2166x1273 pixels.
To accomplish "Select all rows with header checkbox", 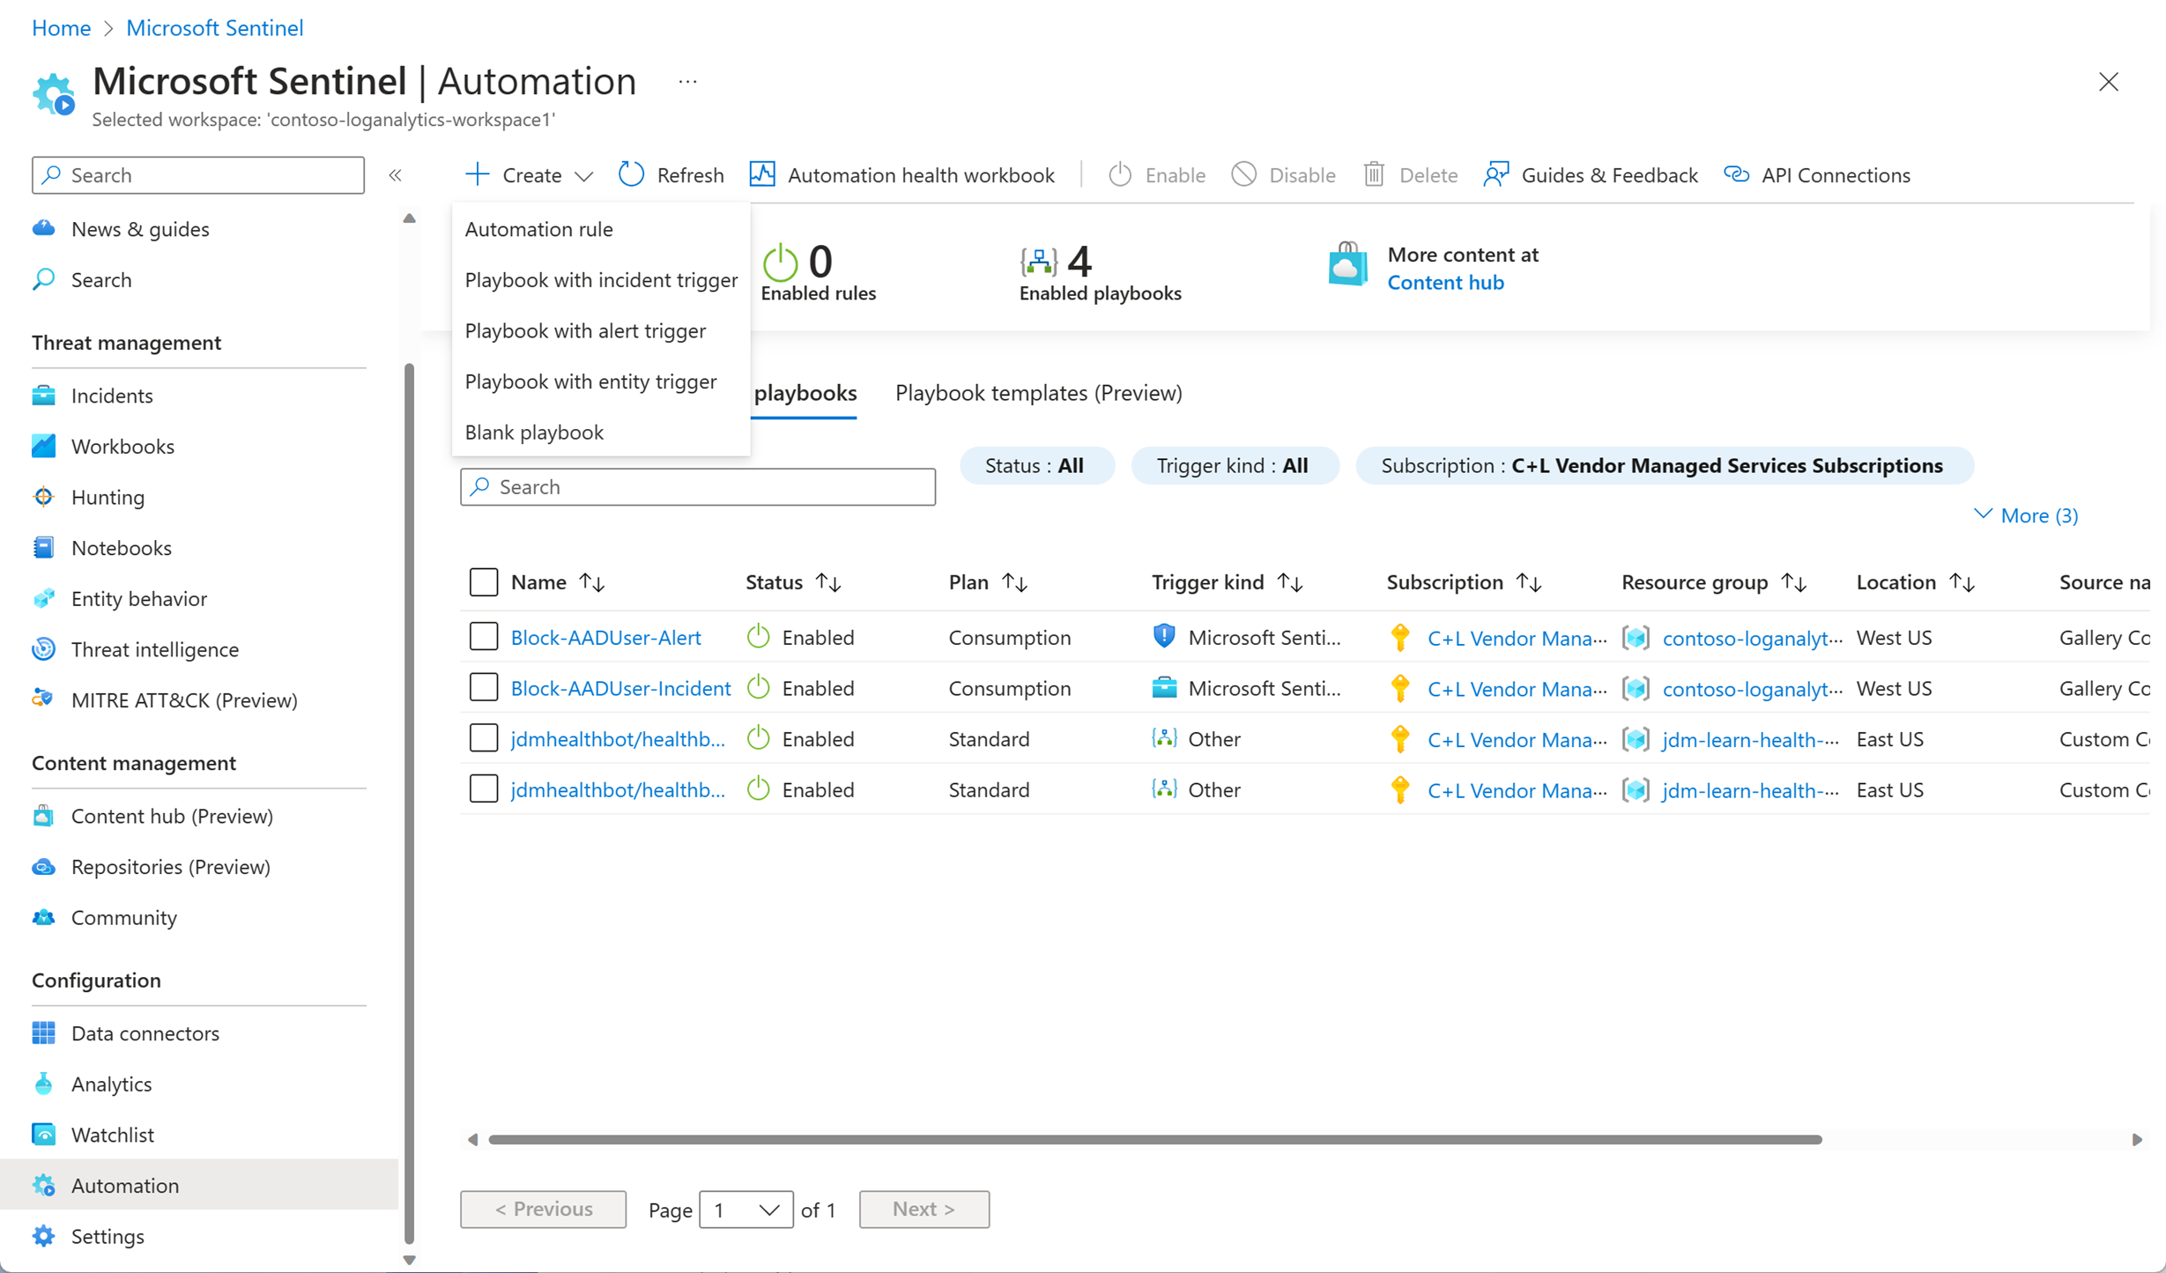I will [x=484, y=582].
